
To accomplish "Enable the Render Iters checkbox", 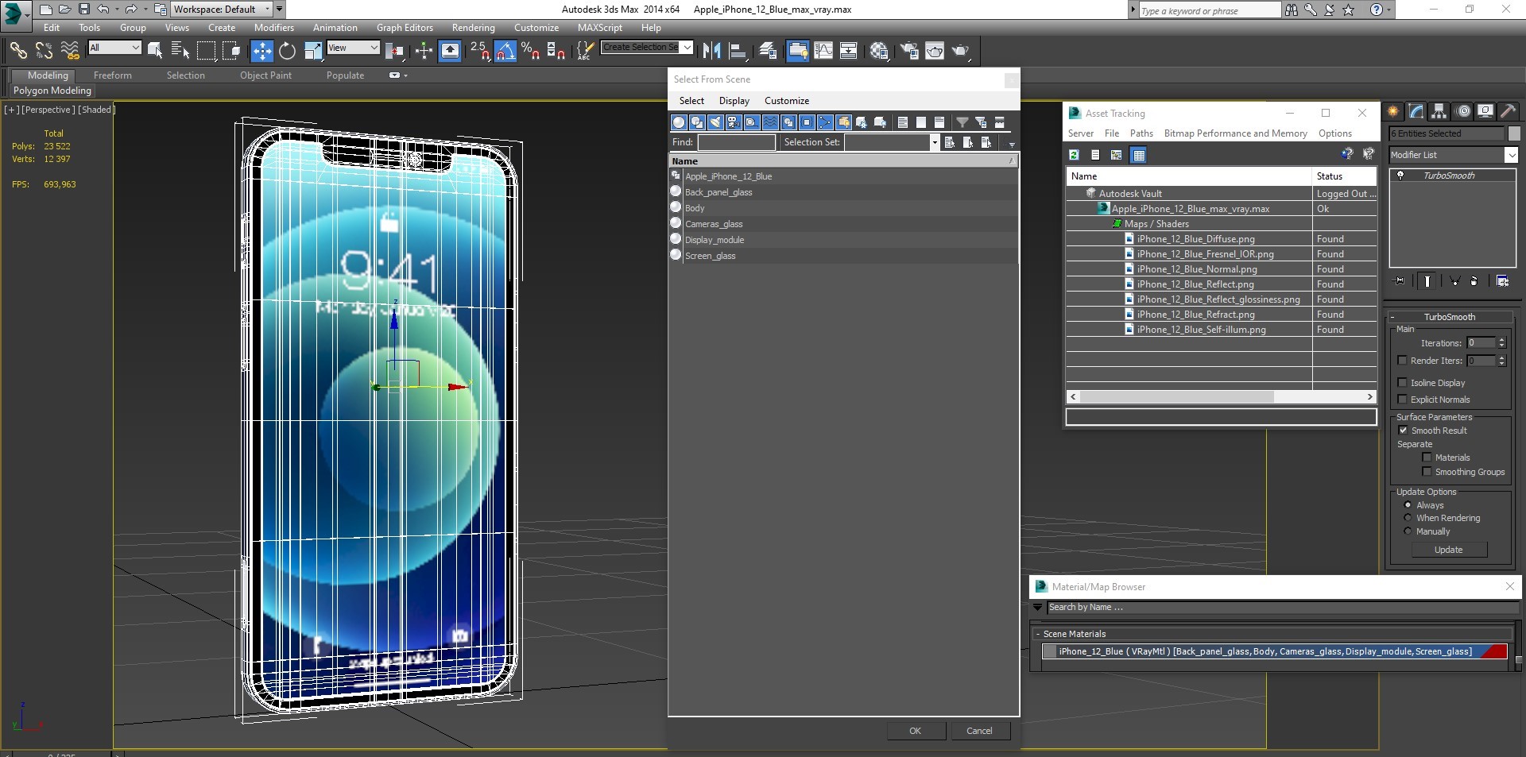I will point(1402,361).
